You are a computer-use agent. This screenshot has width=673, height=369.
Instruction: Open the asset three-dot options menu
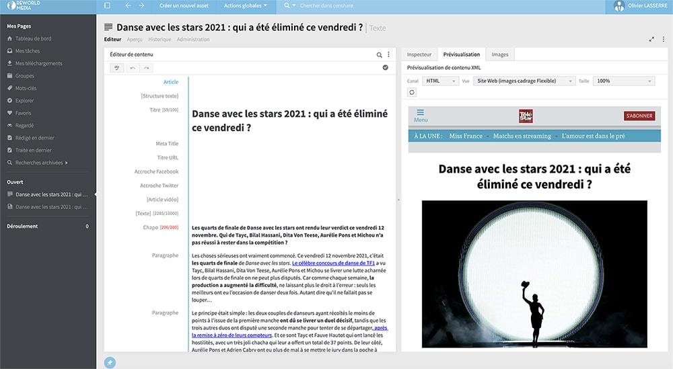coord(664,39)
